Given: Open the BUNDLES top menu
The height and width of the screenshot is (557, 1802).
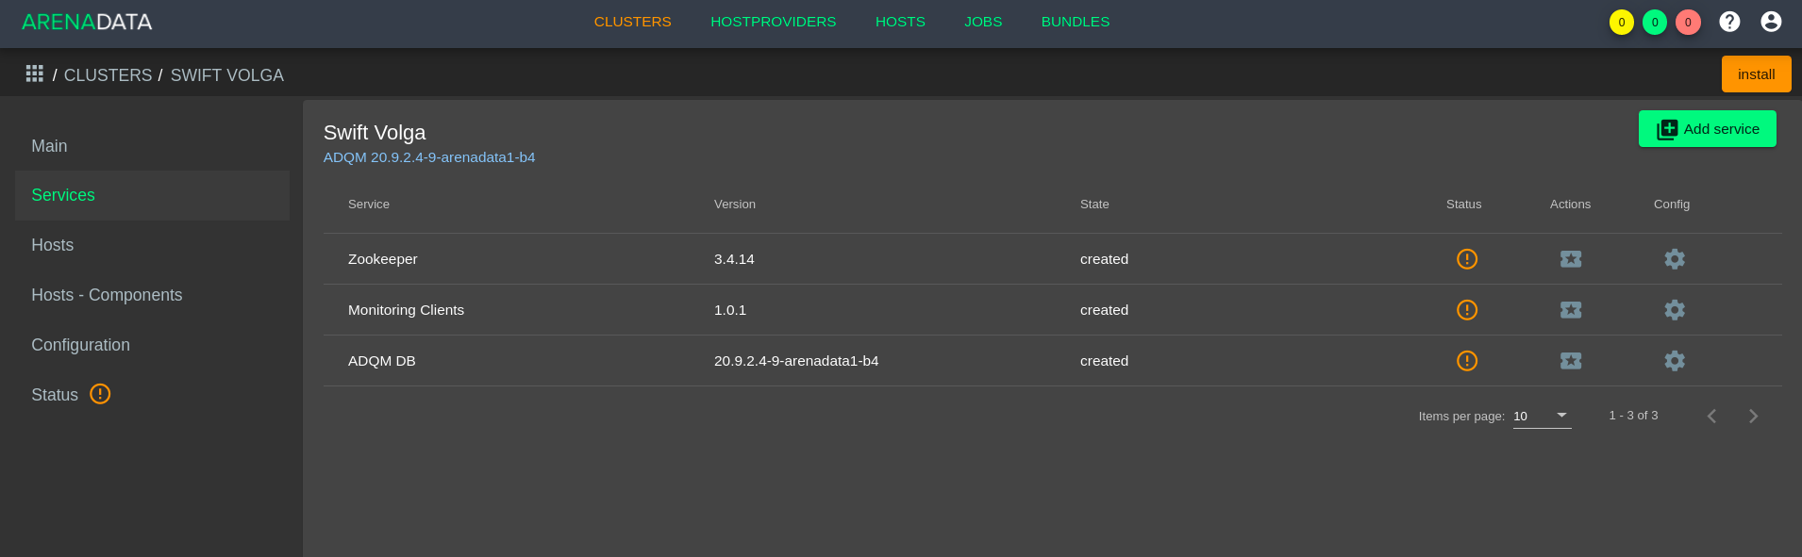Looking at the screenshot, I should coord(1076,22).
